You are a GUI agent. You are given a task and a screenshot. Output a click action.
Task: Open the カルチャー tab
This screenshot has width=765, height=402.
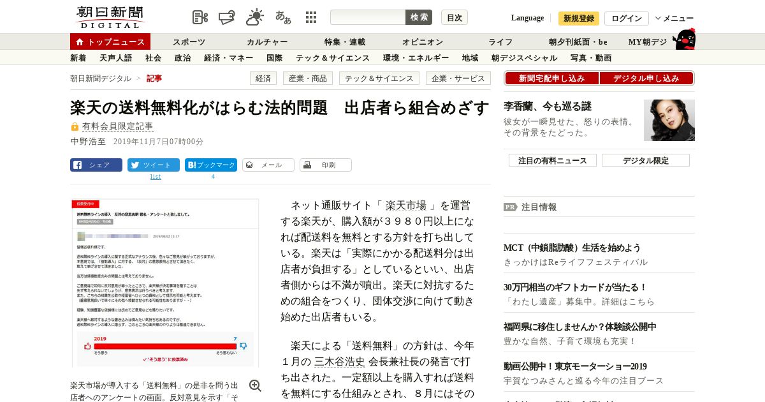[267, 42]
